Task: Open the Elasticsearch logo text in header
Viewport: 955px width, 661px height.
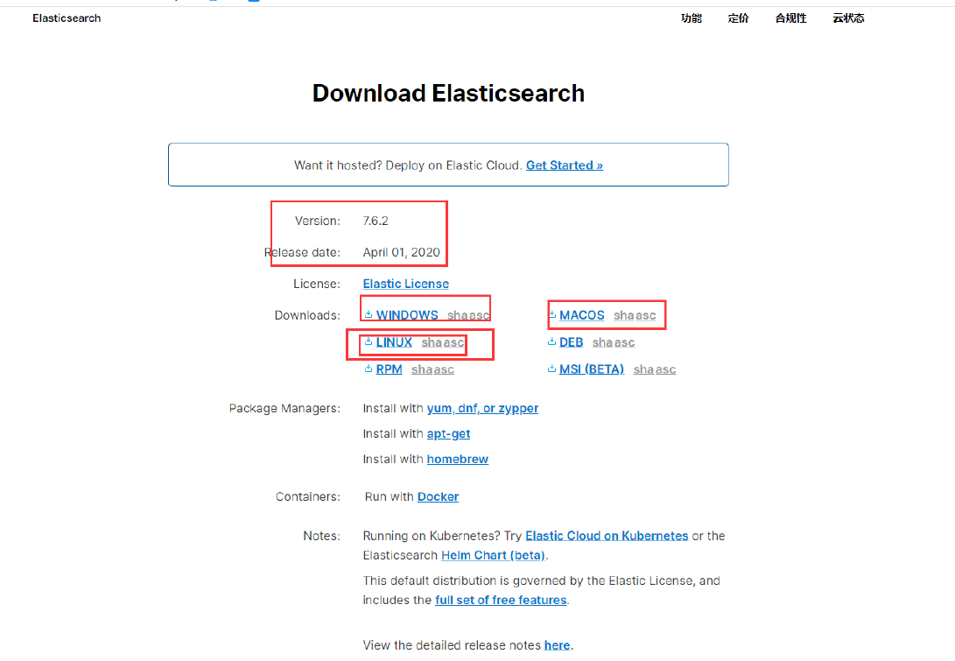Action: coord(67,18)
